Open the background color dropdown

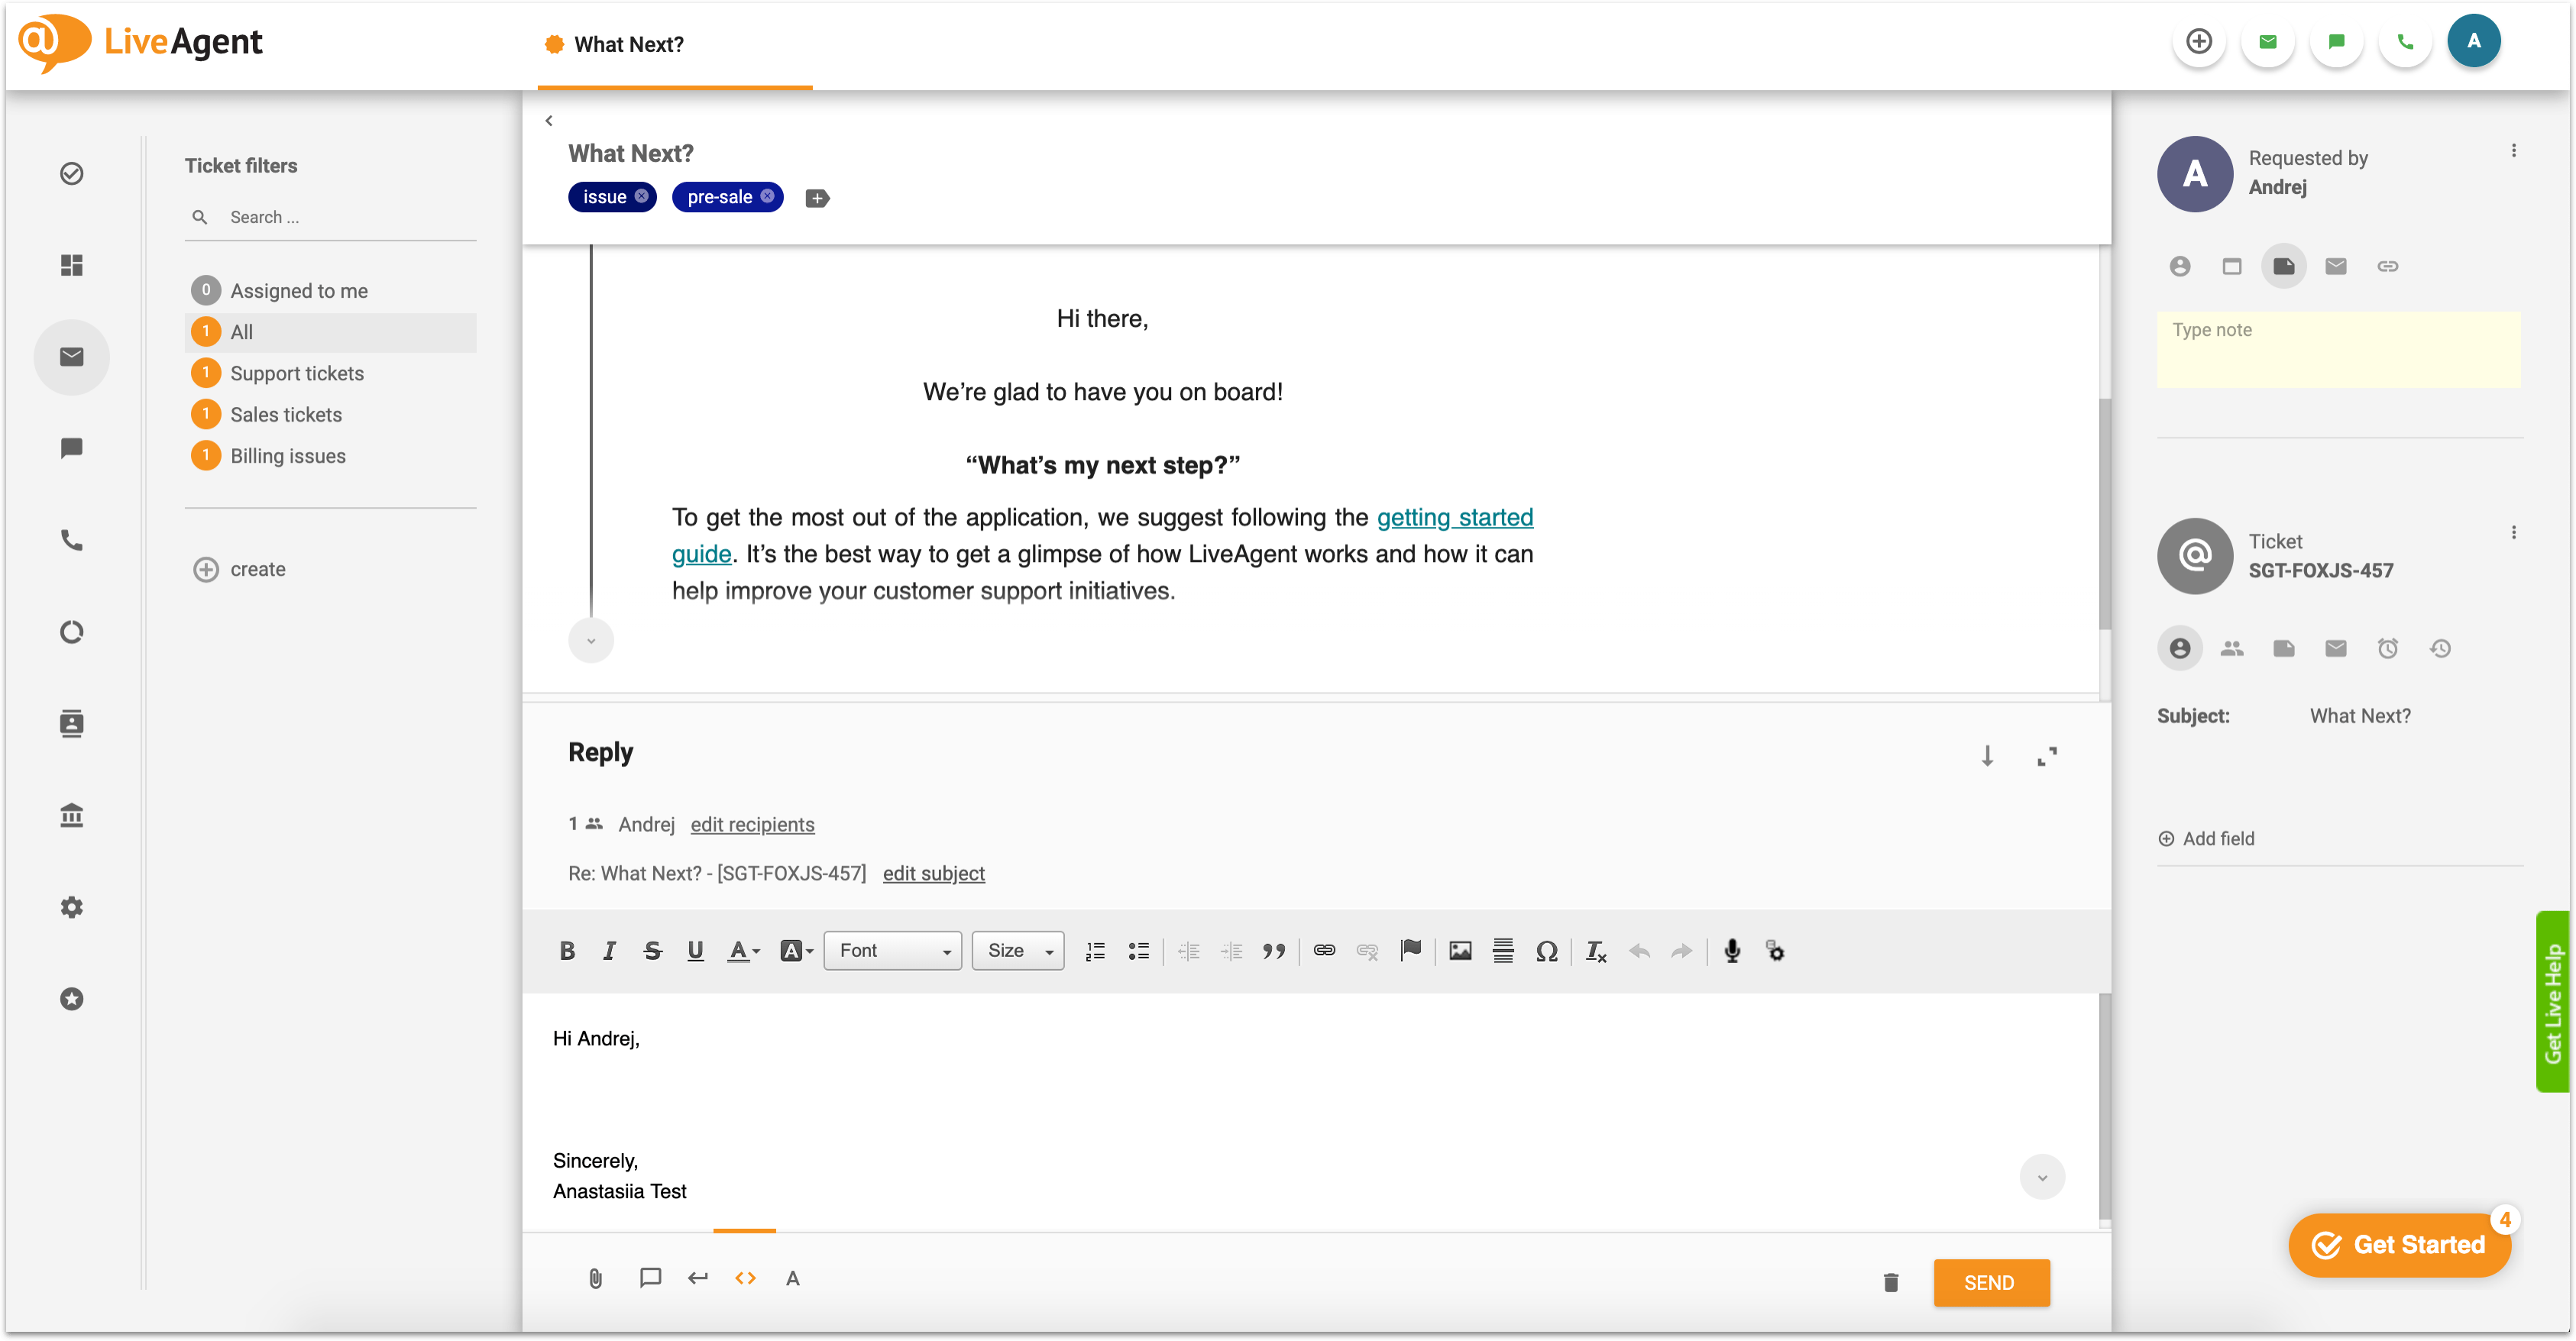796,951
